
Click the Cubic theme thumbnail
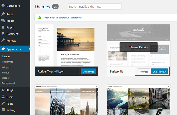tap(139, 100)
